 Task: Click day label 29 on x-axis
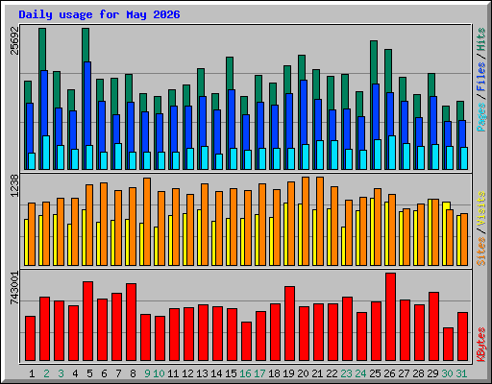pyautogui.click(x=432, y=373)
